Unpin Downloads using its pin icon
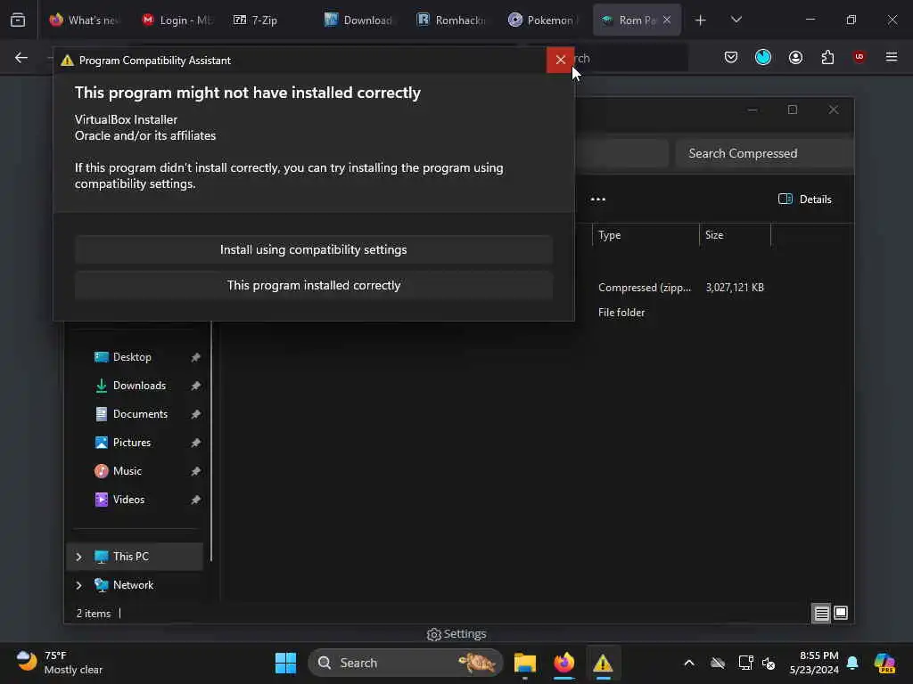The width and height of the screenshot is (913, 684). (x=195, y=386)
